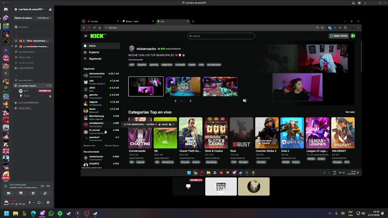Click the Kick hamburger menu icon
Image resolution: width=388 pixels, height=218 pixels.
(x=85, y=36)
